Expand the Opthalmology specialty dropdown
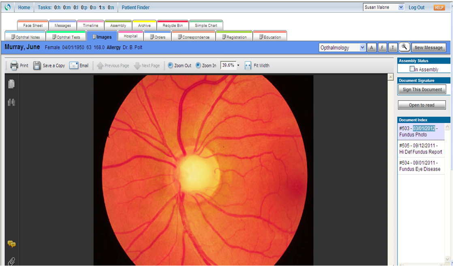Screen dimensions: 453x266 362,48
